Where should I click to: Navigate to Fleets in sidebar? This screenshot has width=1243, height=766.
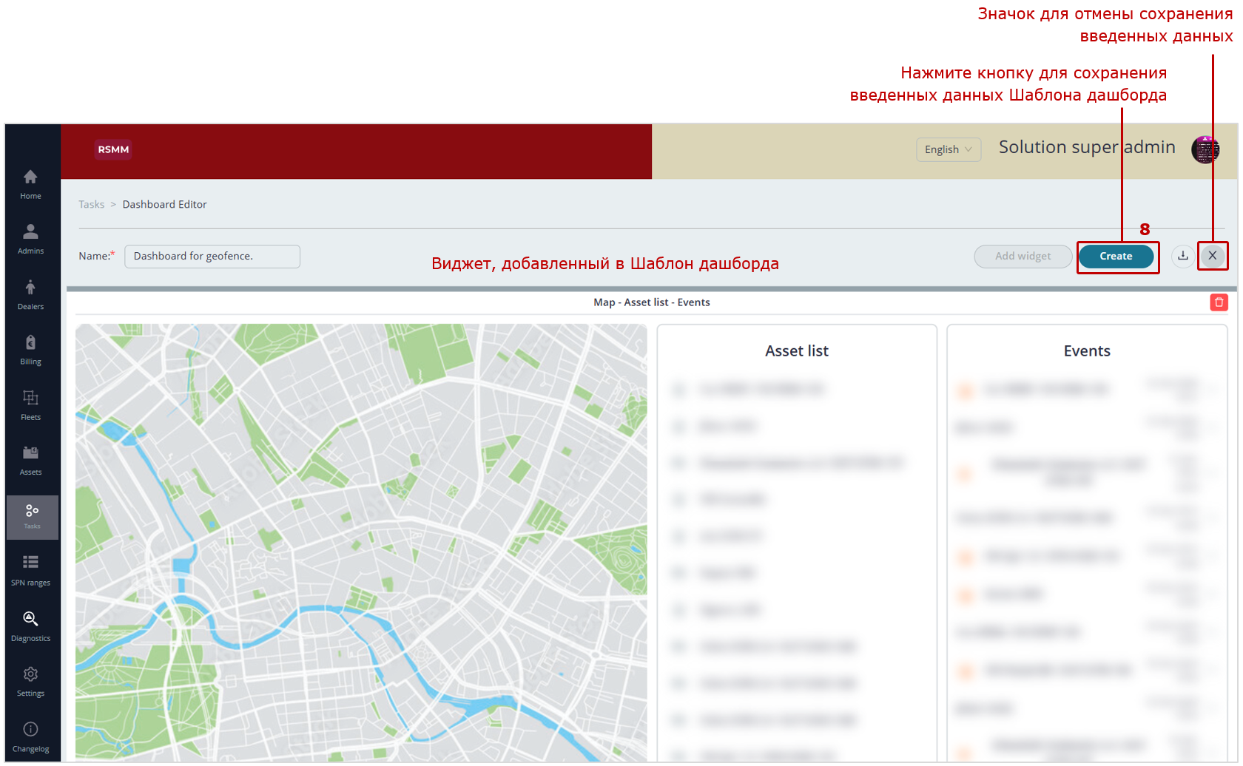click(30, 405)
